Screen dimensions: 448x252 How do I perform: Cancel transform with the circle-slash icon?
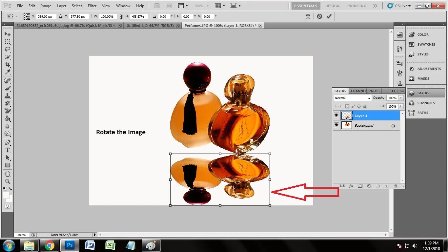tap(319, 16)
